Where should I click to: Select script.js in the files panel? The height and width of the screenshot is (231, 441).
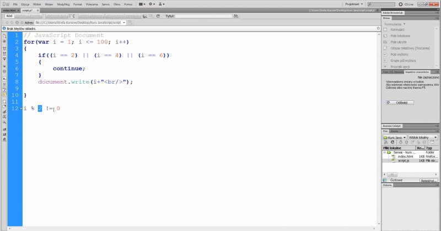[x=405, y=160]
